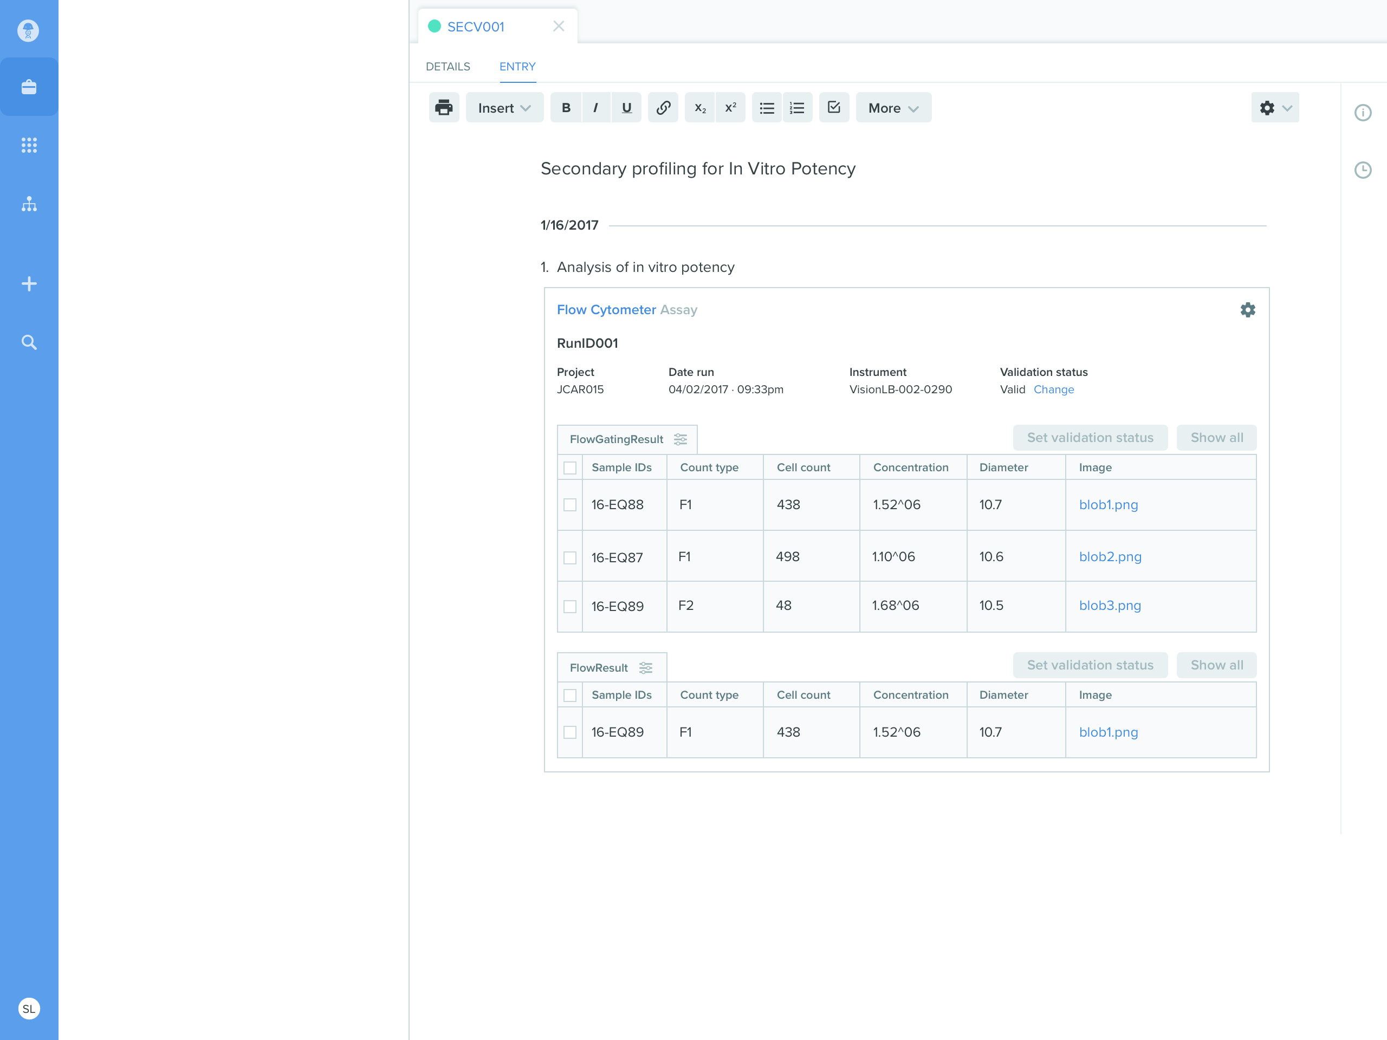This screenshot has width=1387, height=1040.
Task: Check the FlowResult 16-EQ89 F1 row checkbox
Action: click(570, 732)
